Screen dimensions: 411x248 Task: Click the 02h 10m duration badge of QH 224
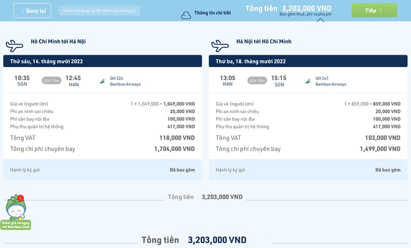point(52,81)
